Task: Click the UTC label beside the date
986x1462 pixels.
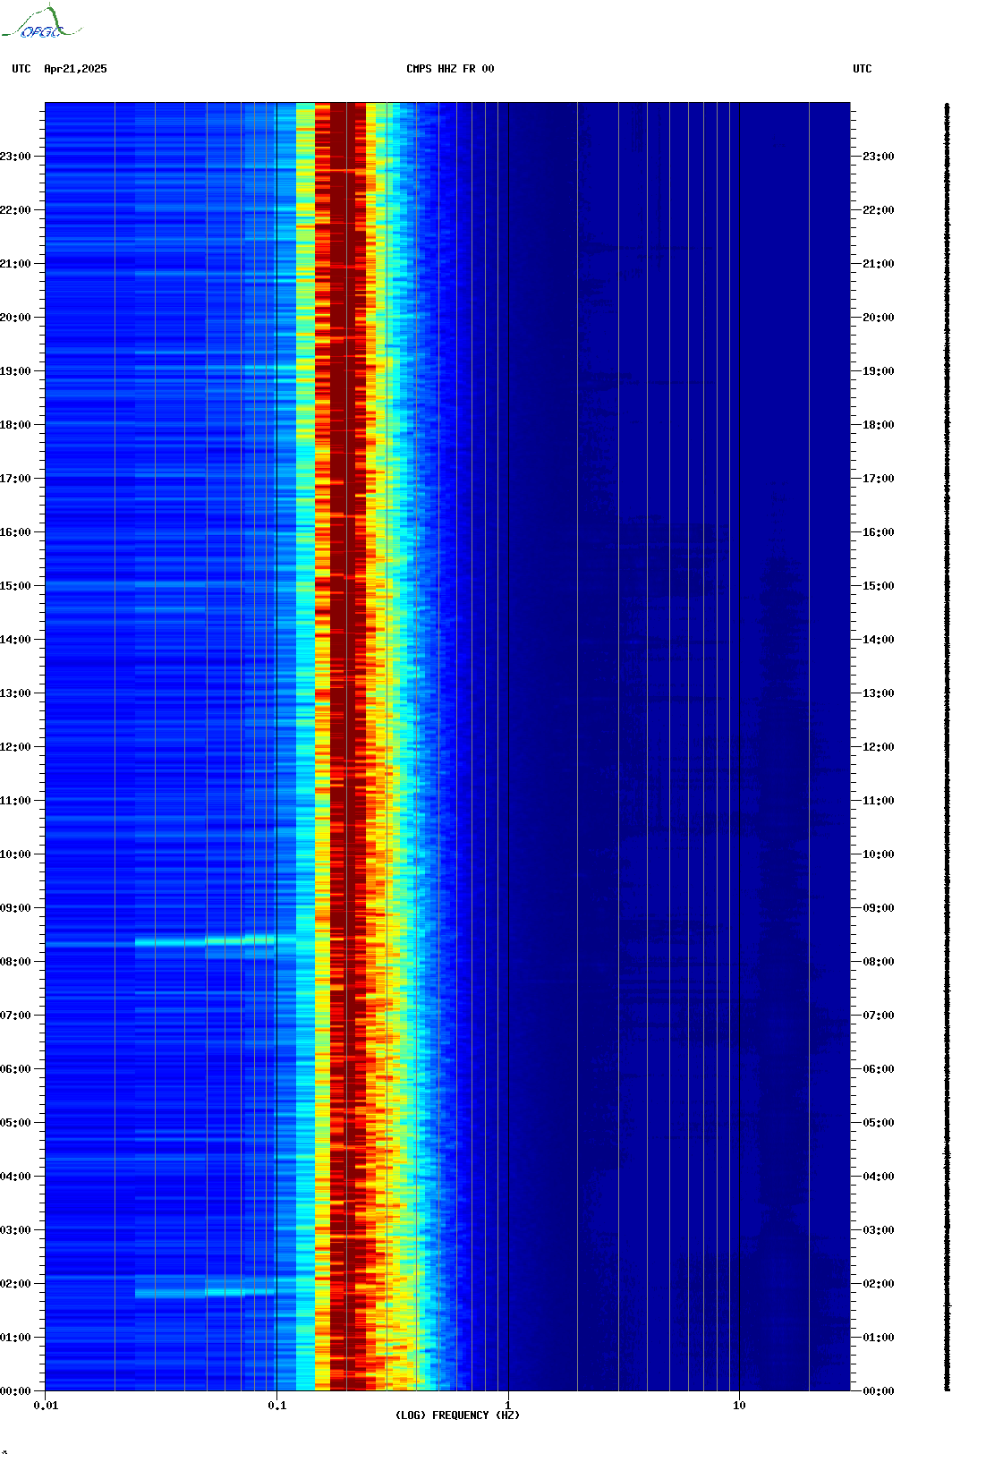Action: pyautogui.click(x=21, y=69)
